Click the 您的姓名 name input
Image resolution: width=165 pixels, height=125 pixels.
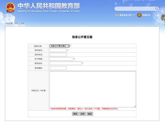[x=58, y=50]
